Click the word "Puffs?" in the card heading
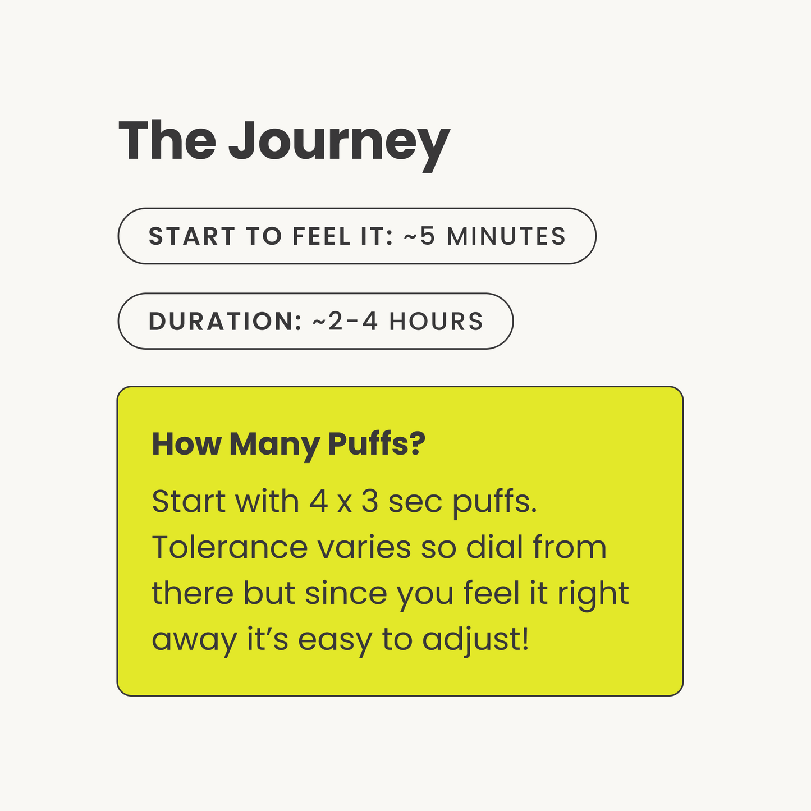The height and width of the screenshot is (811, 811). pyautogui.click(x=377, y=445)
